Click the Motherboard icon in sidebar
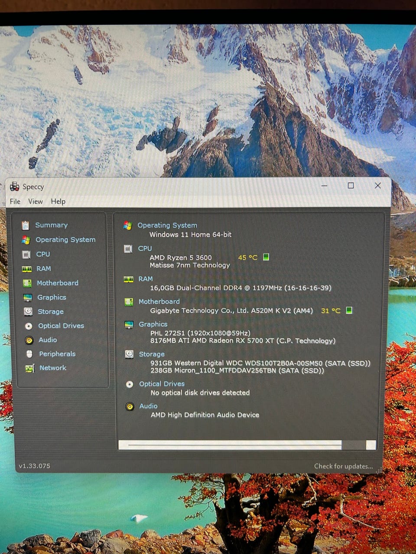Screen dimensions: 416x554 click(x=27, y=283)
